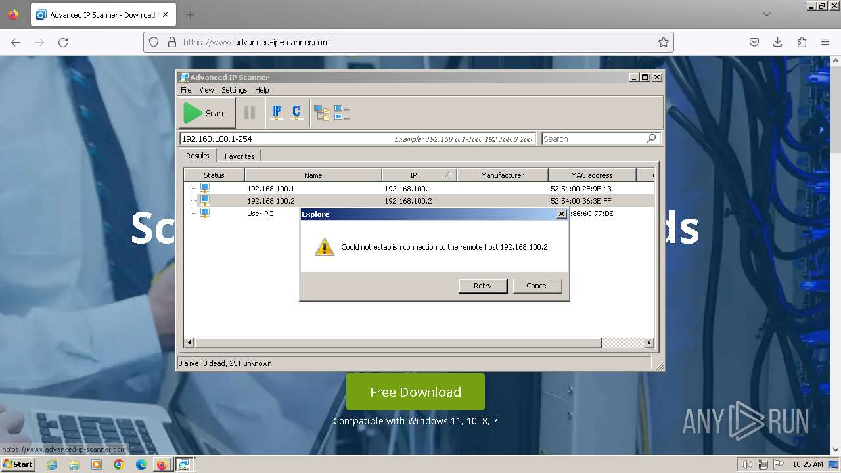Open the Settings menu

235,90
